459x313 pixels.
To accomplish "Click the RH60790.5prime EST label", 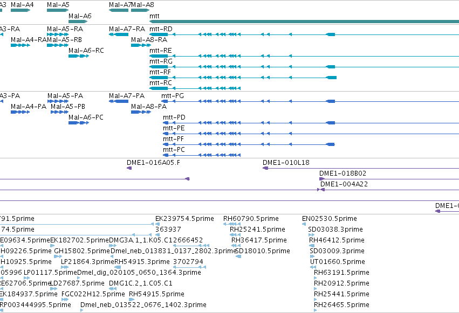I will pyautogui.click(x=251, y=219).
